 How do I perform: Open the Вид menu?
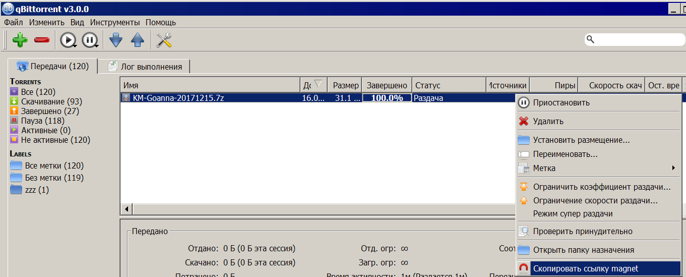click(x=77, y=22)
